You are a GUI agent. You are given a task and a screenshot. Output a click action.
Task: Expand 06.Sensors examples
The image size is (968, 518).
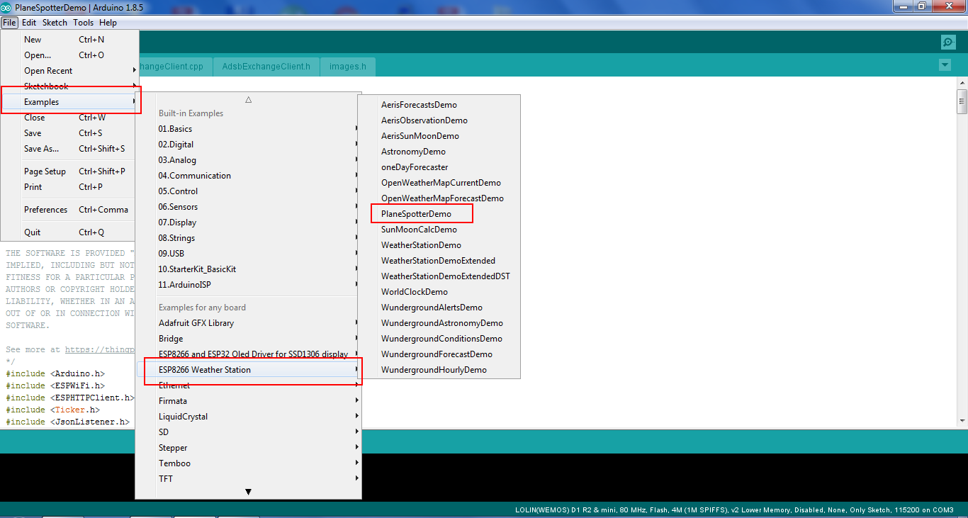249,207
